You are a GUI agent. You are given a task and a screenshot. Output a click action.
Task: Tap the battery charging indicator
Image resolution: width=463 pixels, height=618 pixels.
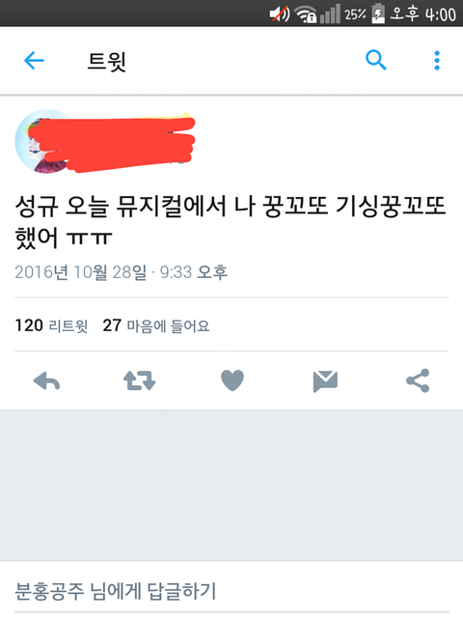(378, 14)
